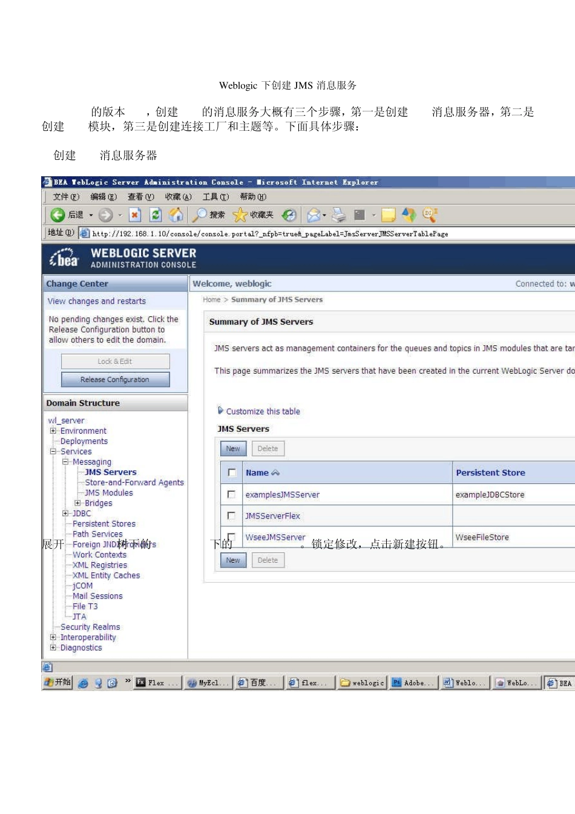Go to Home page via house icon
Viewport: 575px width, 814px height.
(176, 215)
